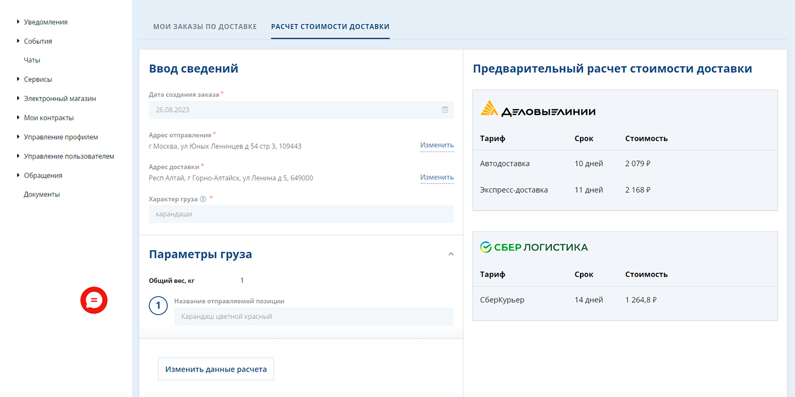Click help icon next to Характер груза
The height and width of the screenshot is (397, 795).
(x=203, y=199)
